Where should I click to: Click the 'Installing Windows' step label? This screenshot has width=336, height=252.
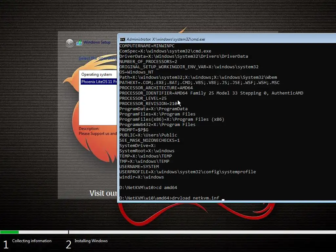click(x=91, y=241)
